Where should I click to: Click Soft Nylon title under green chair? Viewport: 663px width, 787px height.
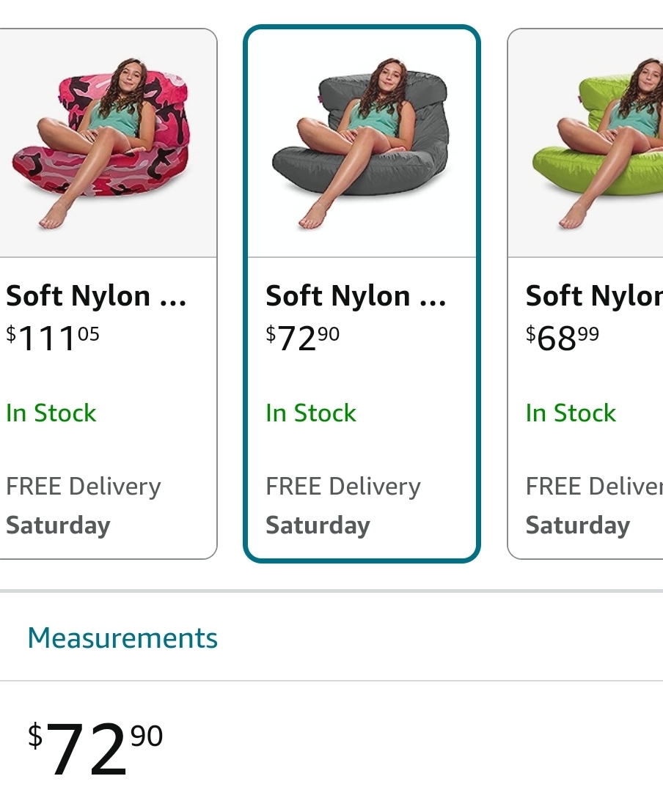(594, 297)
